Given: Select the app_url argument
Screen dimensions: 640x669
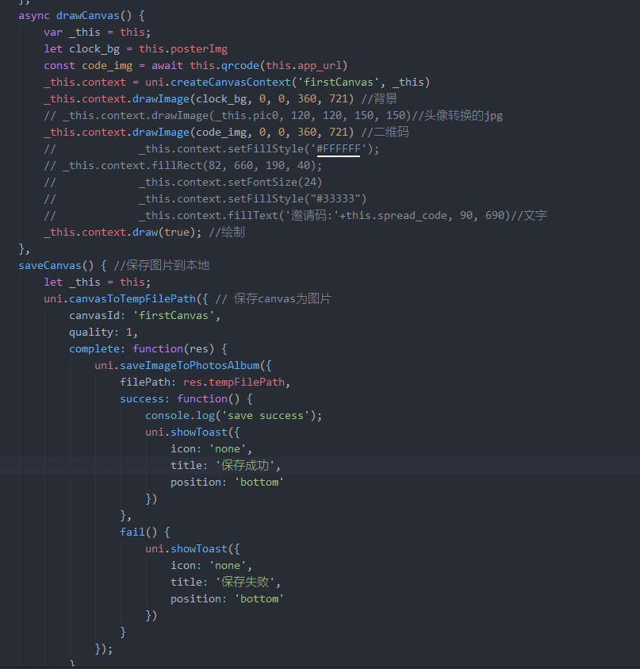Looking at the screenshot, I should click(320, 66).
